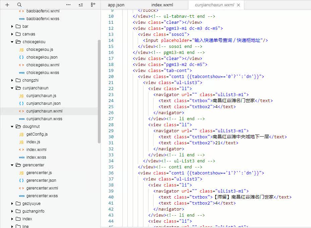
Task: Open choicegekou.wxml file
Action: (x=43, y=65)
